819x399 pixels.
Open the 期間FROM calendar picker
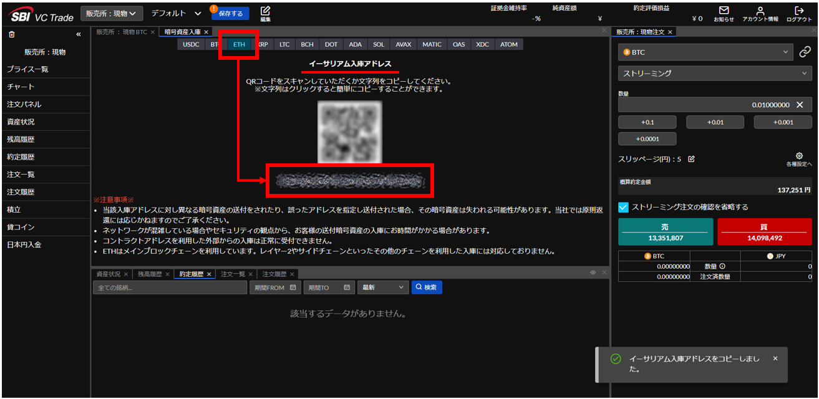[294, 287]
